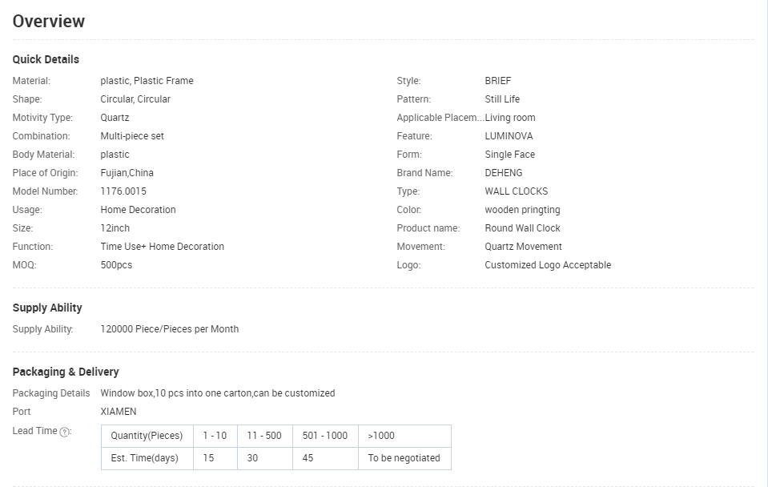
Task: Click the Est. Time(days) row header
Action: click(147, 458)
